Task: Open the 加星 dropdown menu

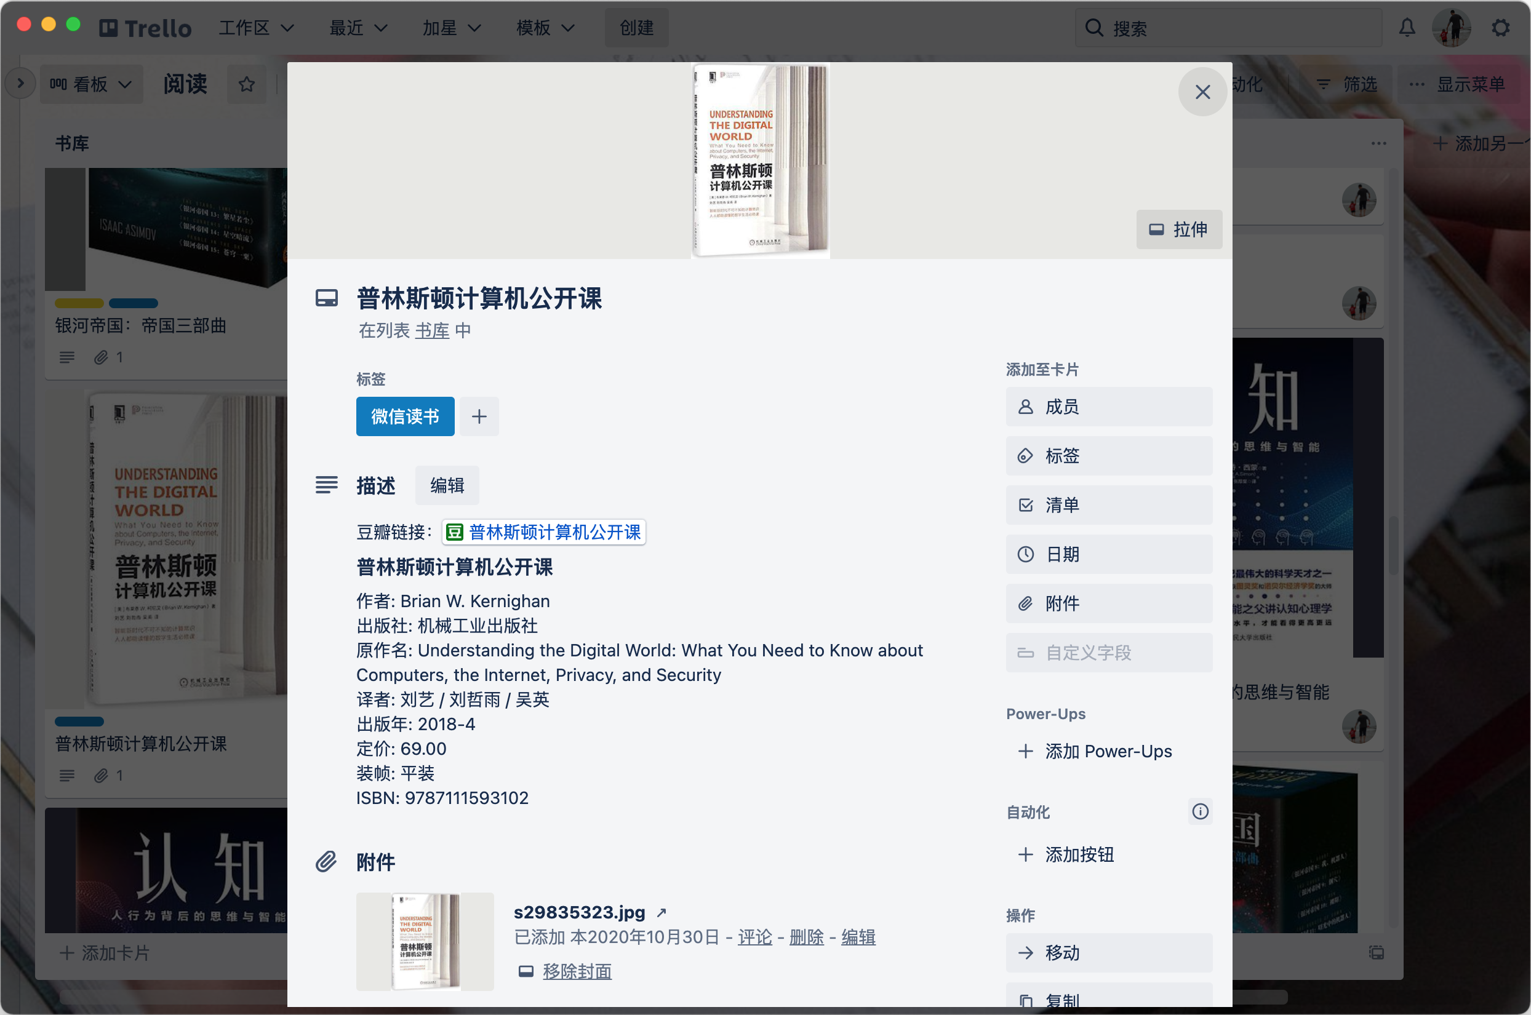Action: point(451,28)
